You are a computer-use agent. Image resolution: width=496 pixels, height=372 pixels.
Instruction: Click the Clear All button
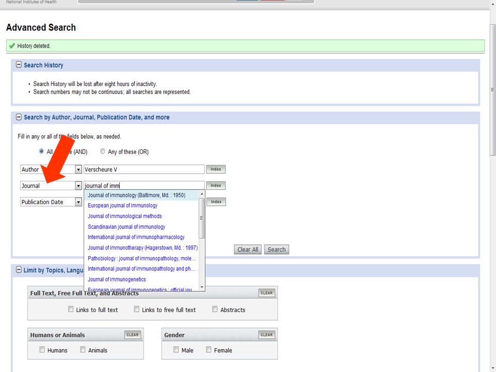coord(247,249)
